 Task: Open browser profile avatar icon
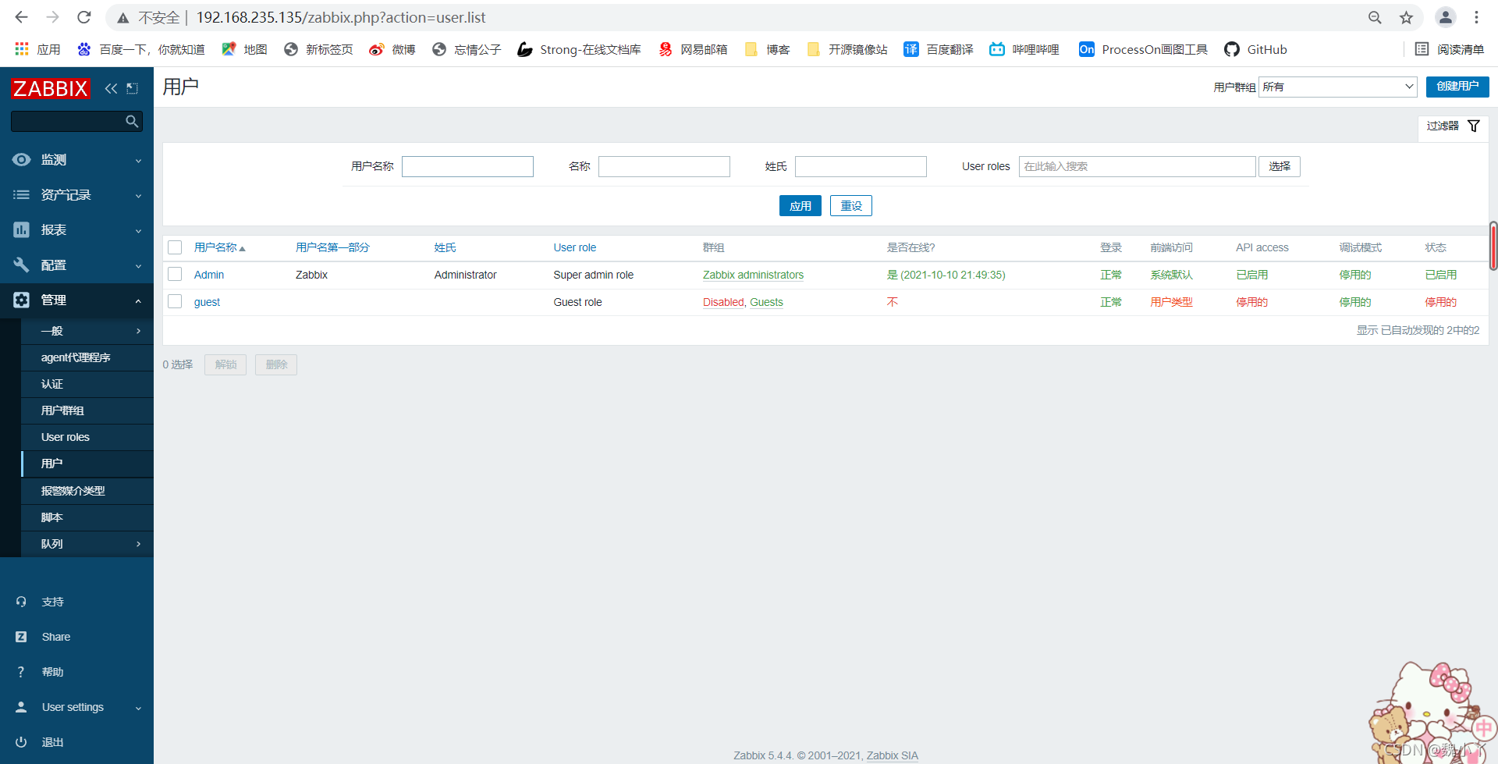pos(1446,17)
